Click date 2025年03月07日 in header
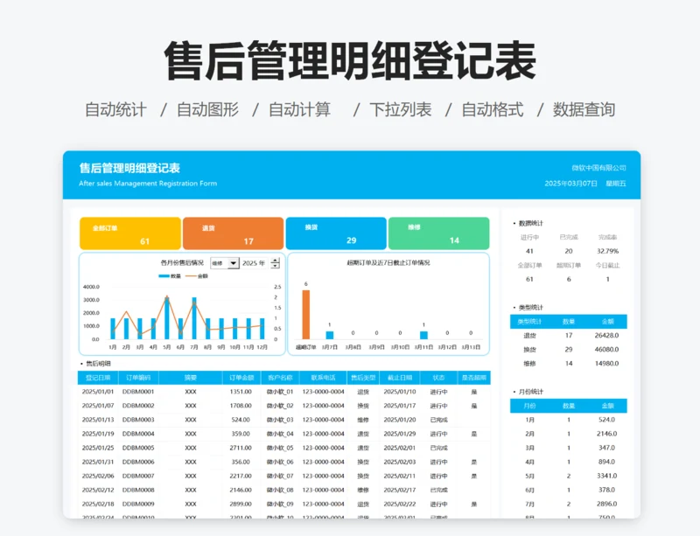This screenshot has height=536, width=700. click(x=570, y=184)
